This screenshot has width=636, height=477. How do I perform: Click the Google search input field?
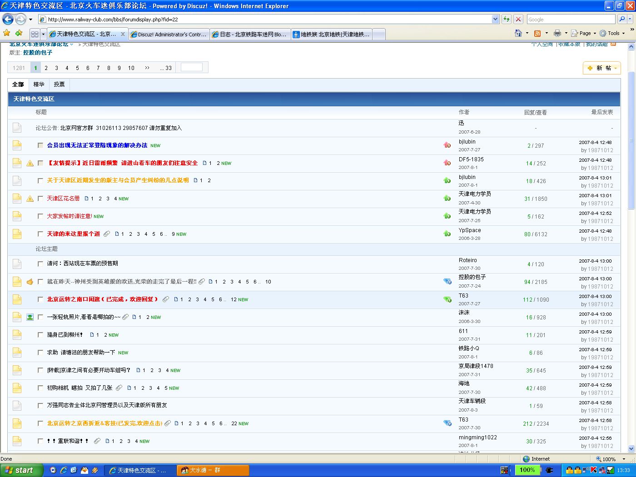pyautogui.click(x=571, y=19)
